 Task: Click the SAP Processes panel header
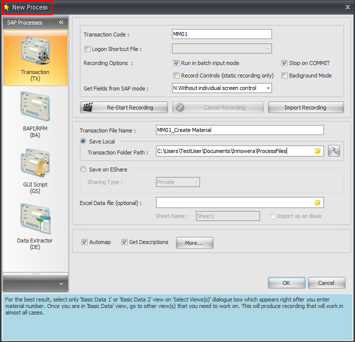click(x=35, y=22)
